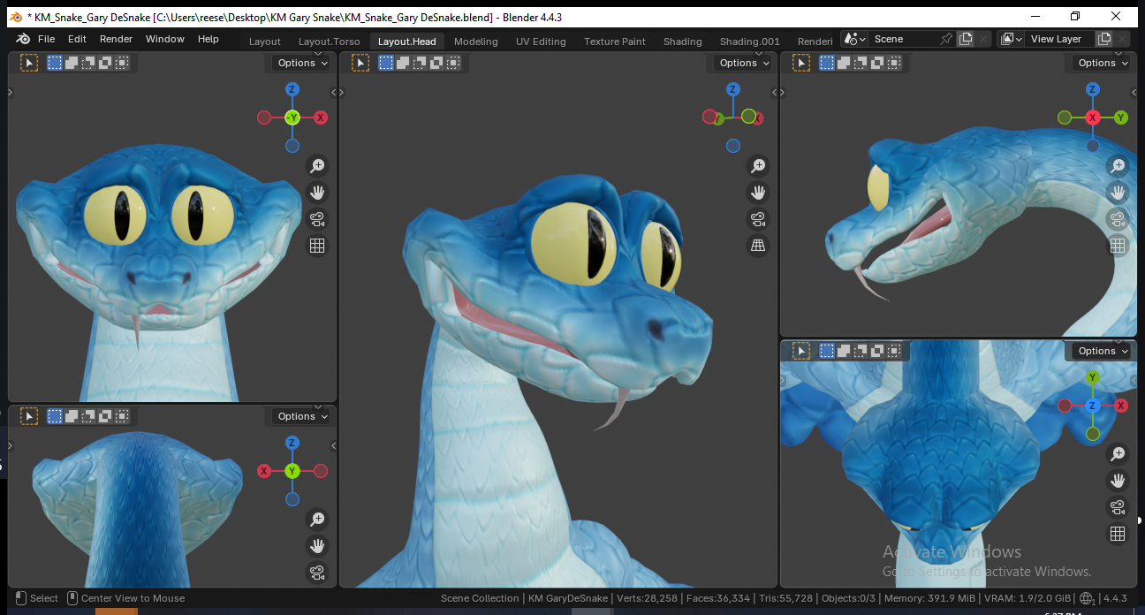Select the Tweak cursor tool in viewport header
Screen dimensions: 1145x615
click(361, 62)
